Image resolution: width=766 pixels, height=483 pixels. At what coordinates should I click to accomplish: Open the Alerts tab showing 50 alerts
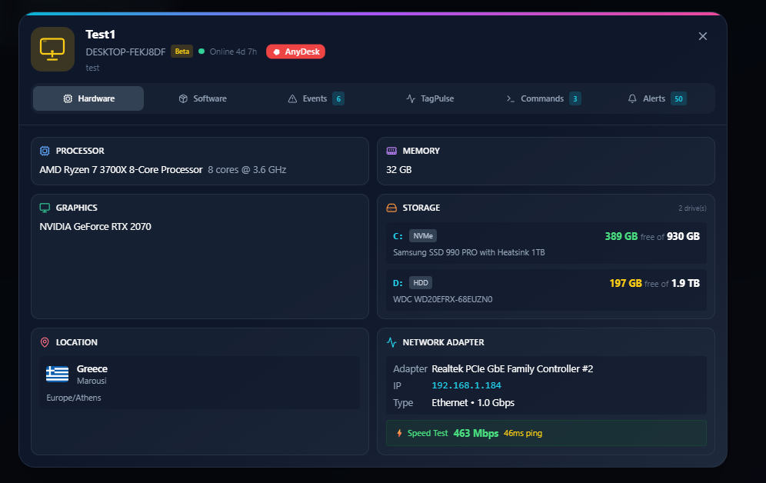pyautogui.click(x=657, y=98)
